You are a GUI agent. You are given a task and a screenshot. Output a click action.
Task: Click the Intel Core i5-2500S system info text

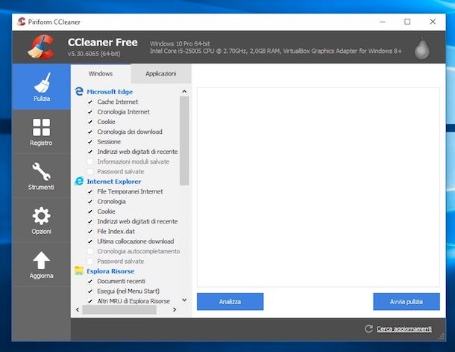[x=276, y=51]
